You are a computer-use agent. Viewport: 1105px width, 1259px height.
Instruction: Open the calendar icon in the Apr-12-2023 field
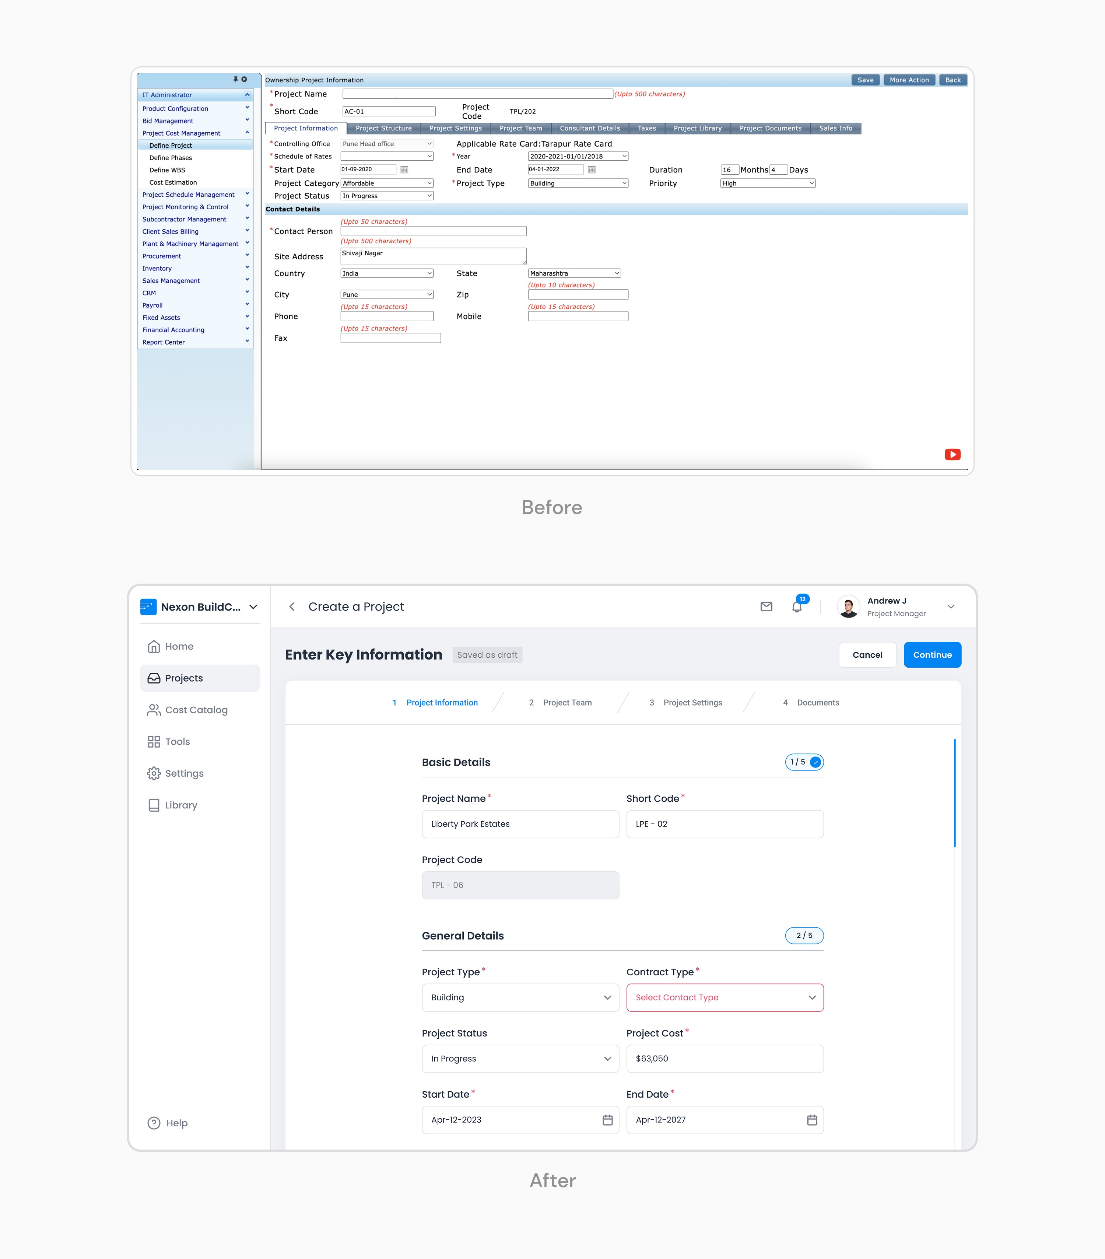[608, 1120]
